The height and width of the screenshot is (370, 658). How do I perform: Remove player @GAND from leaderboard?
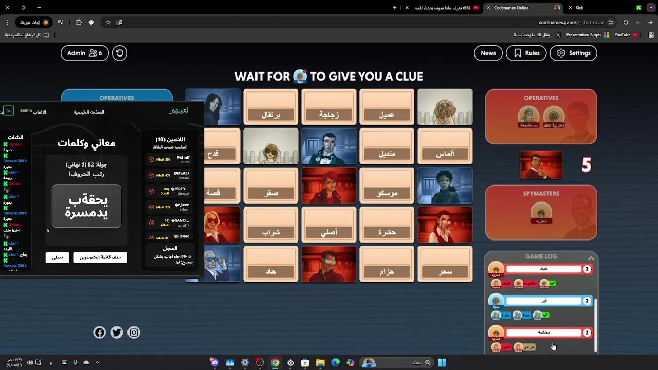click(152, 223)
